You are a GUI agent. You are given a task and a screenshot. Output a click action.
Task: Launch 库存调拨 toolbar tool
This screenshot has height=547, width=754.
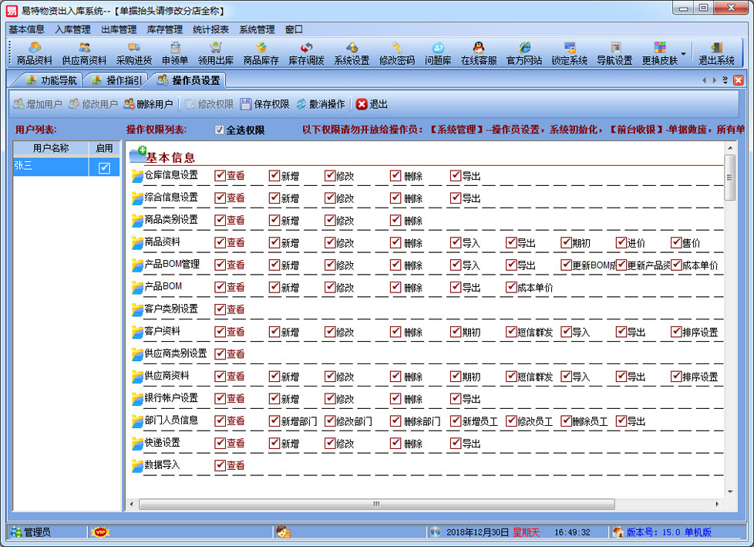point(306,53)
